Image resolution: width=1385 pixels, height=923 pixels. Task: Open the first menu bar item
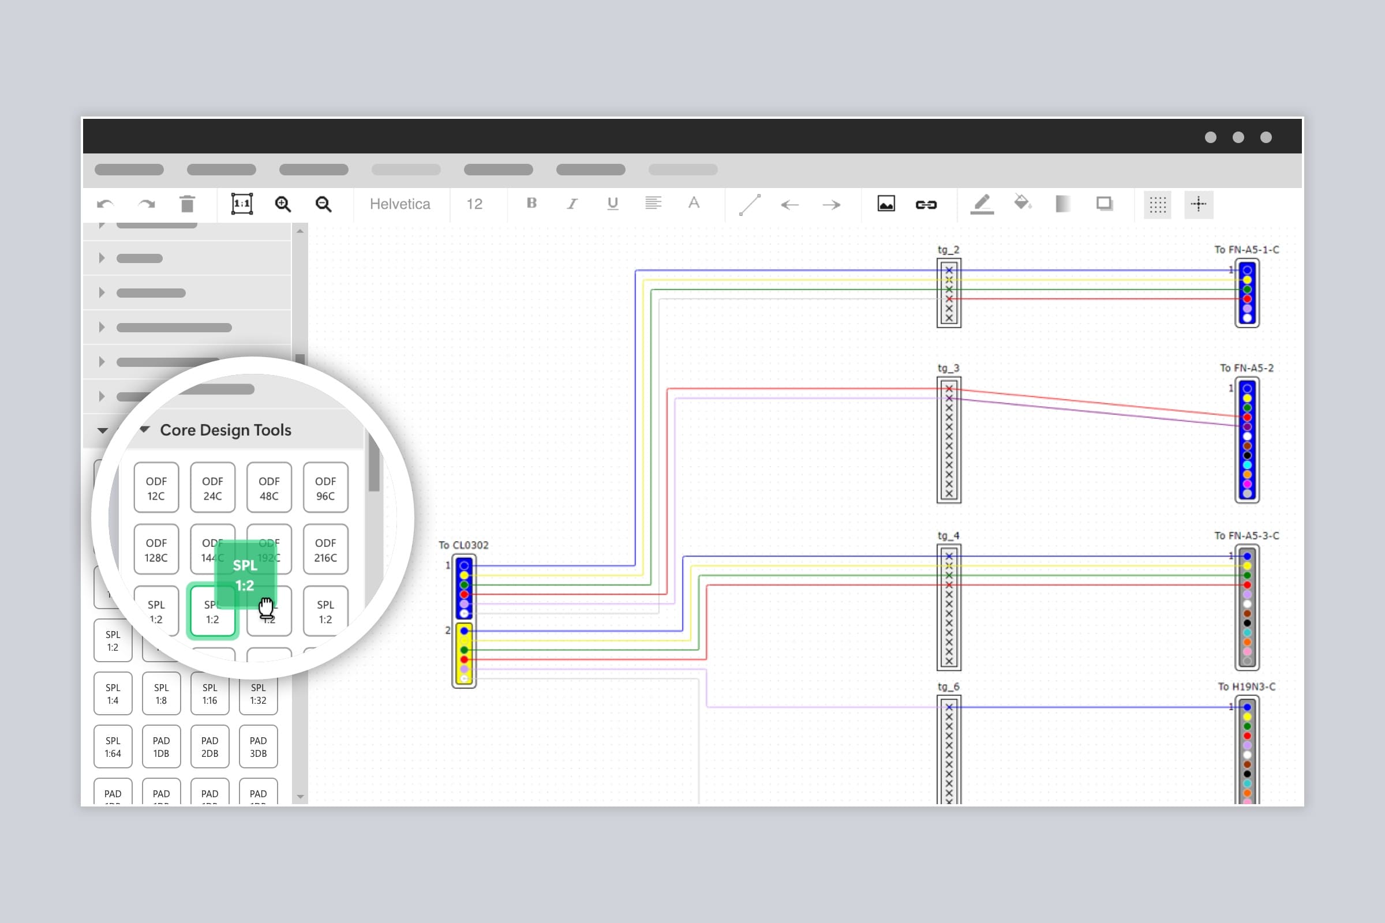[x=129, y=170]
